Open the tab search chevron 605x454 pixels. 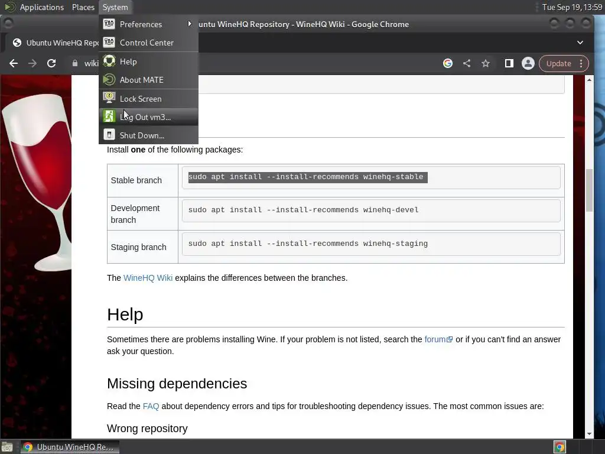point(580,43)
